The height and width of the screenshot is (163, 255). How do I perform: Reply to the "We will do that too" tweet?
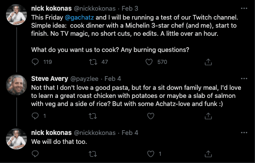pyautogui.click(x=35, y=154)
